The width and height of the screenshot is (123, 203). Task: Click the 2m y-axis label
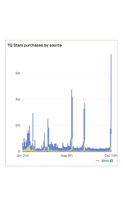[x=18, y=125]
